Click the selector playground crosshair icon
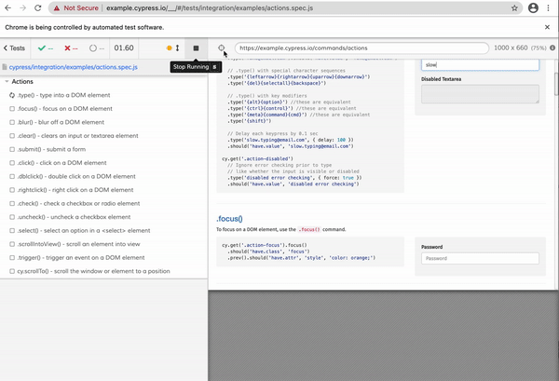The width and height of the screenshot is (559, 381). pos(222,48)
